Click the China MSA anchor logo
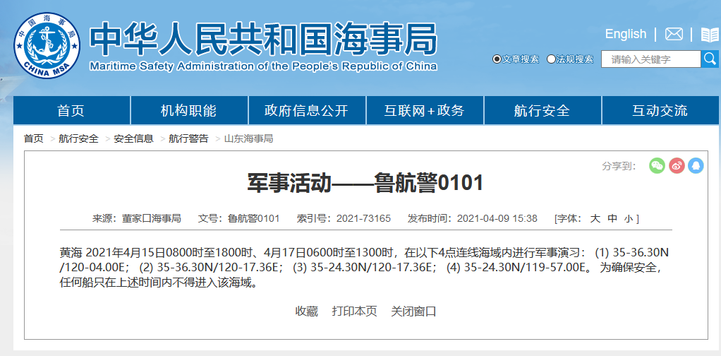The height and width of the screenshot is (356, 721). tap(47, 48)
